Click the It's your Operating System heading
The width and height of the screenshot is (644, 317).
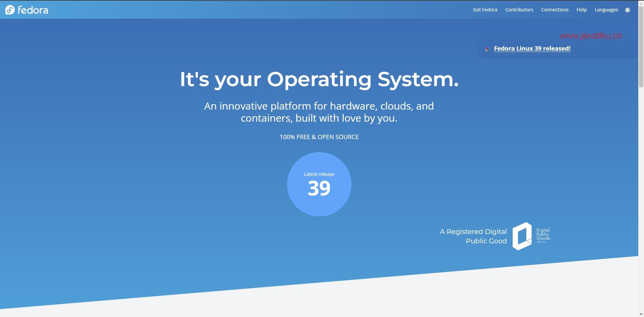319,79
